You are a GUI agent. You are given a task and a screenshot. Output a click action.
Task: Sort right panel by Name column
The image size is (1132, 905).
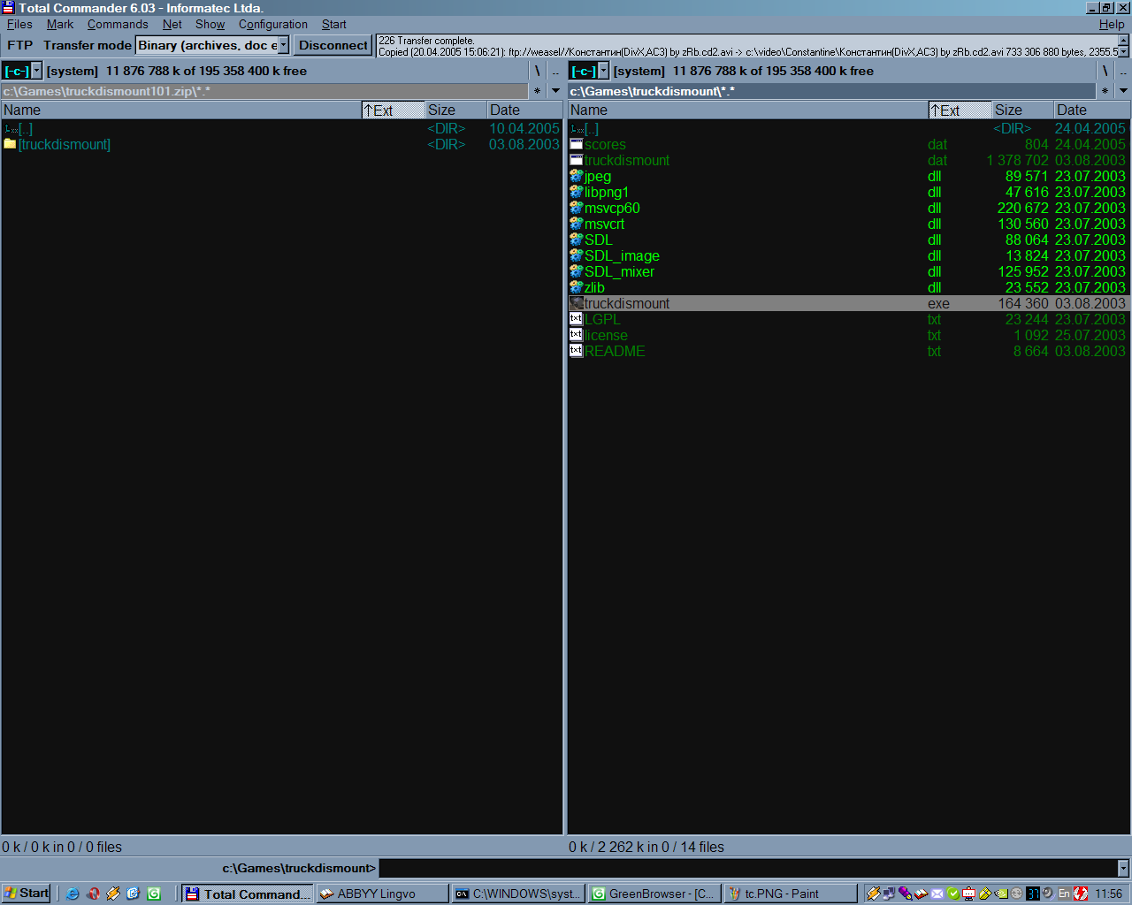(x=748, y=110)
